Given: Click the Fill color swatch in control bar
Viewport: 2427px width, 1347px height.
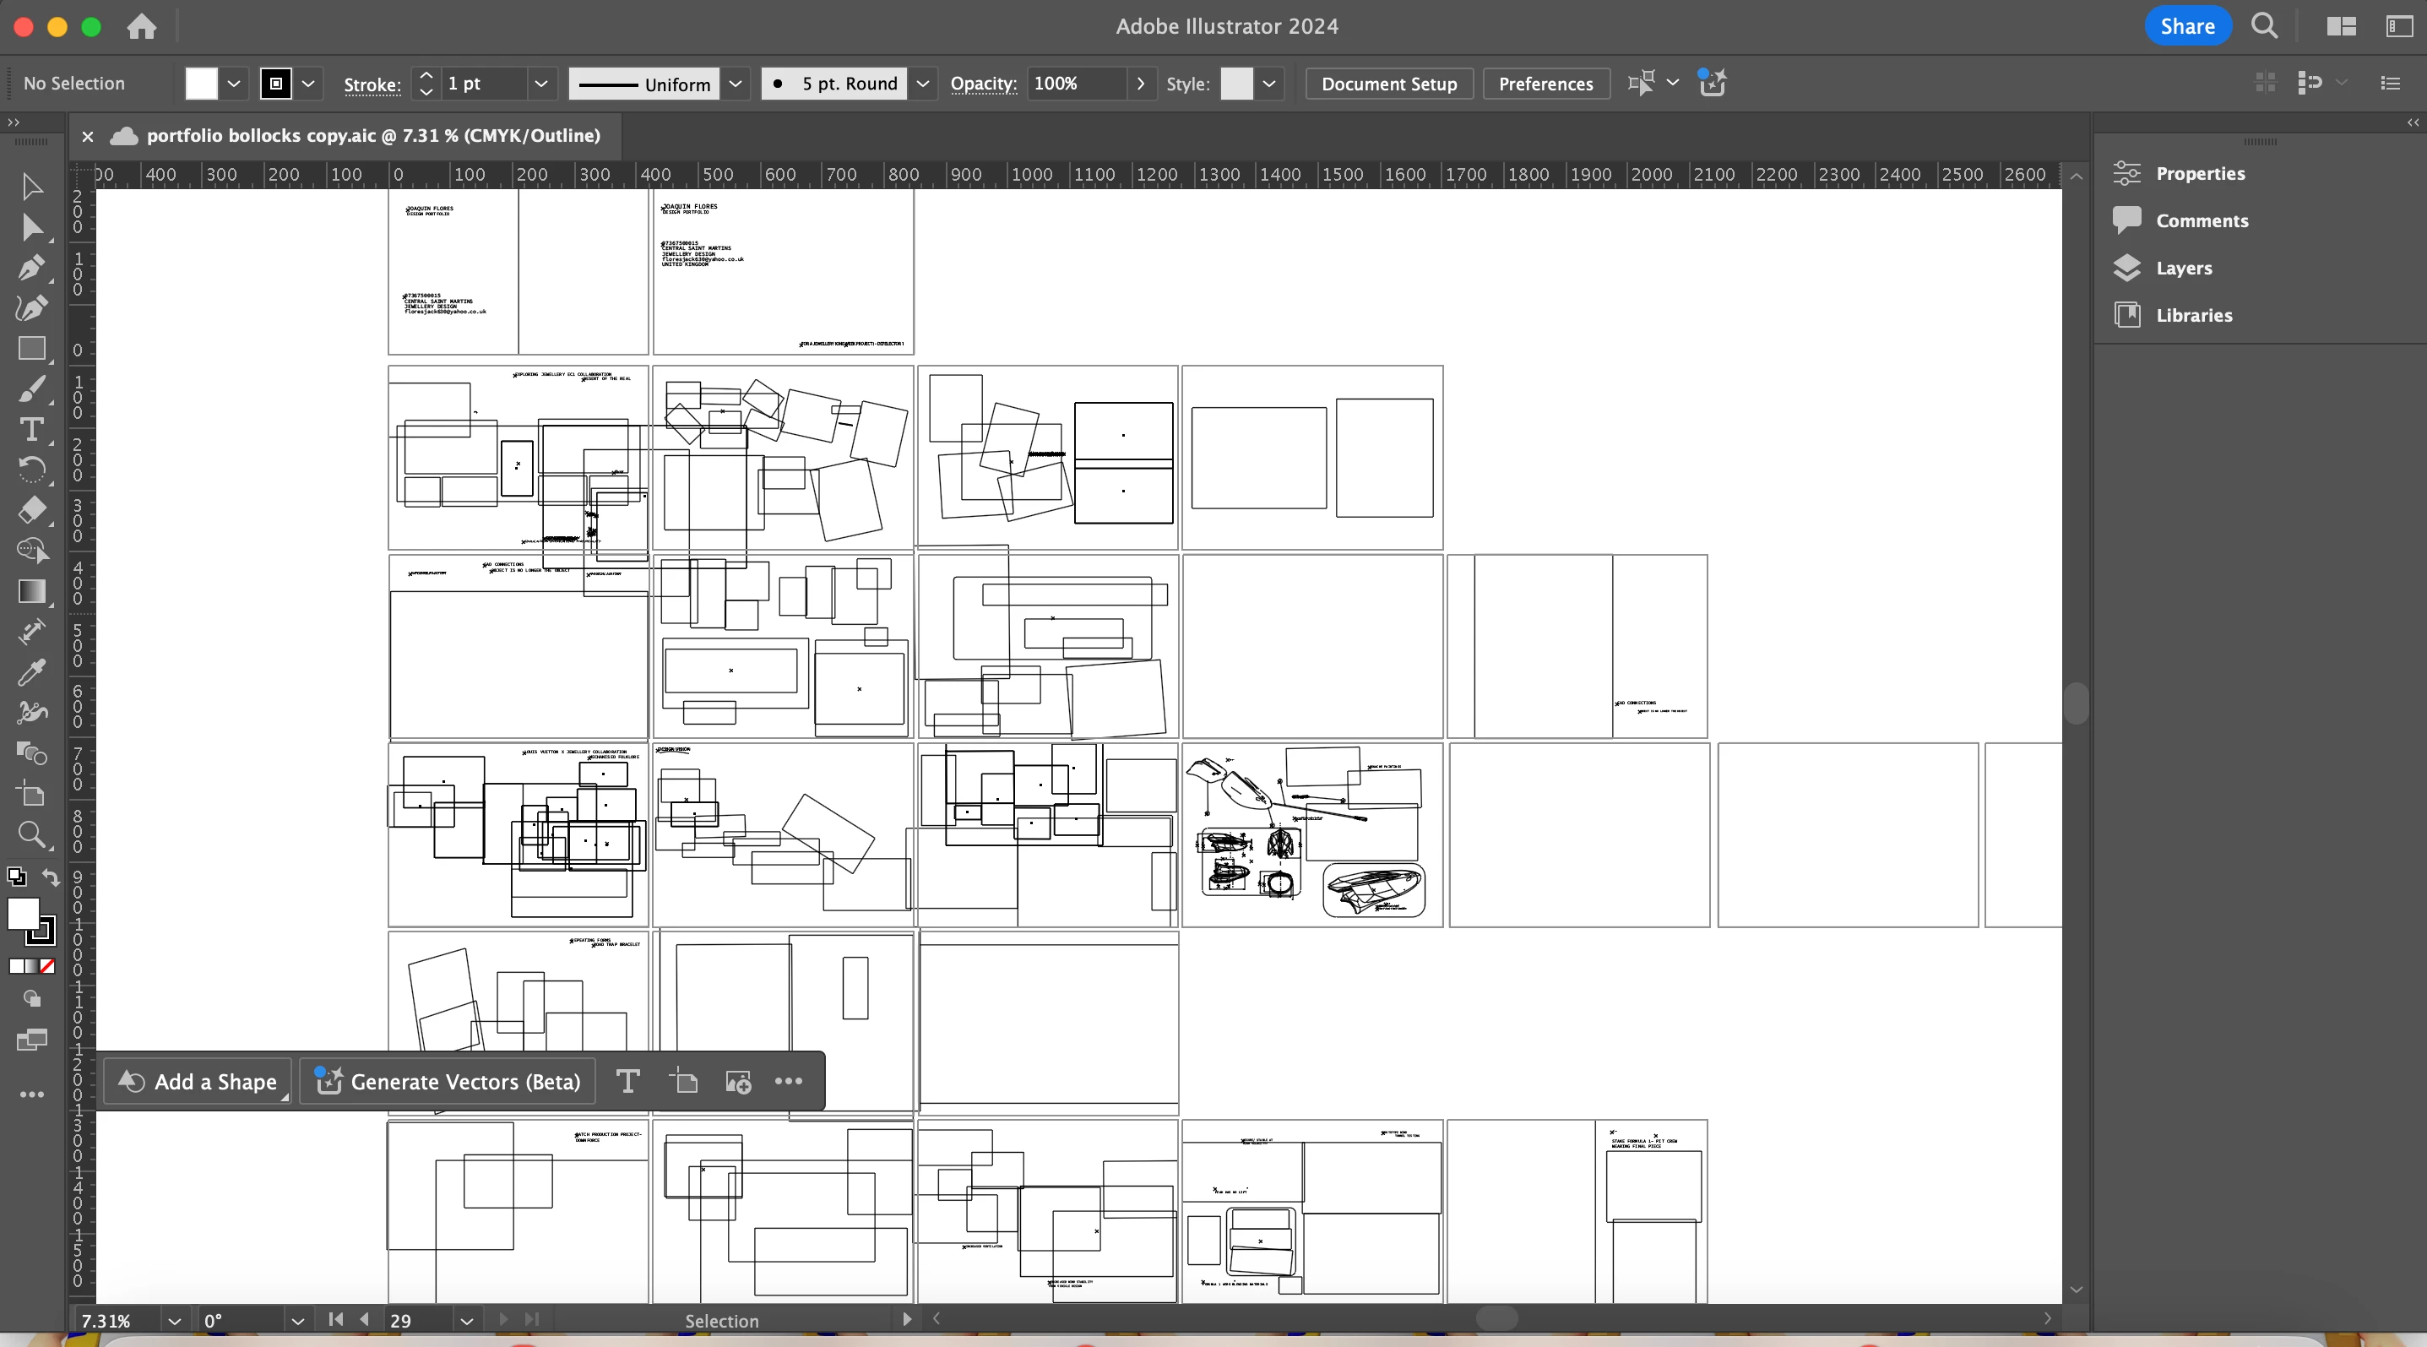Looking at the screenshot, I should tap(201, 83).
